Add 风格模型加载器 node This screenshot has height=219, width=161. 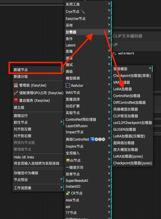133,109
